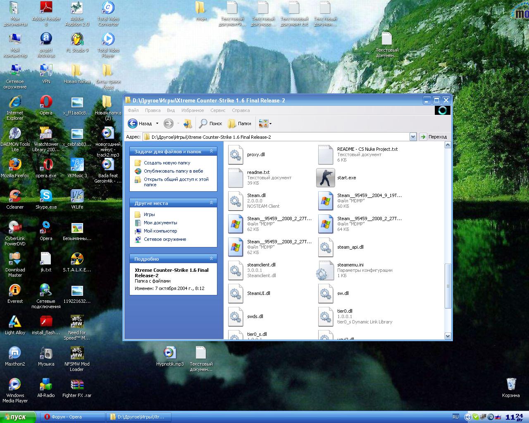
Task: Click the Up folder toolbar icon
Action: [188, 124]
